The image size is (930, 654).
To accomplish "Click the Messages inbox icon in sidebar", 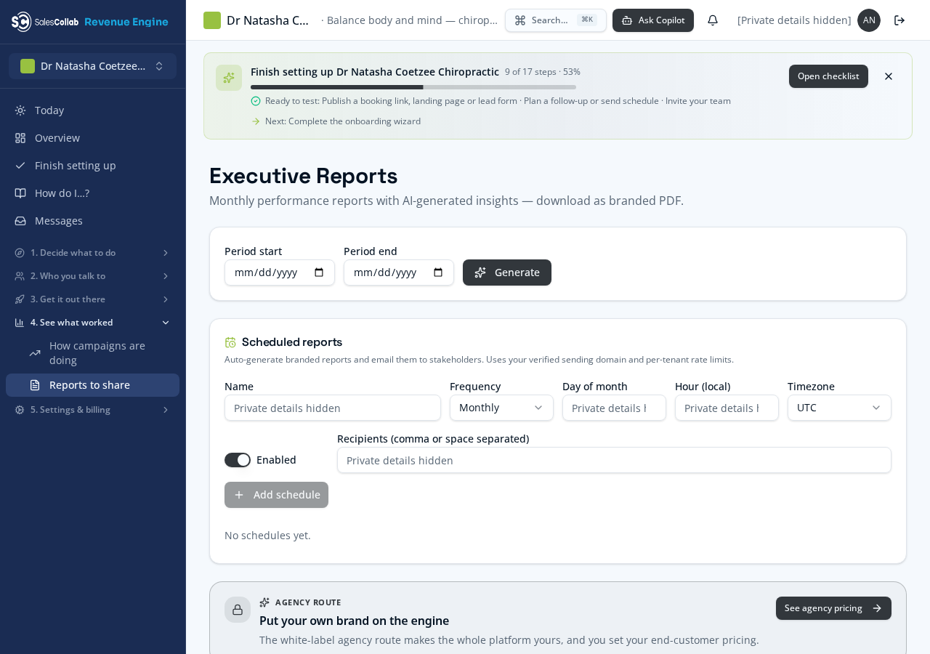I will pyautogui.click(x=20, y=221).
